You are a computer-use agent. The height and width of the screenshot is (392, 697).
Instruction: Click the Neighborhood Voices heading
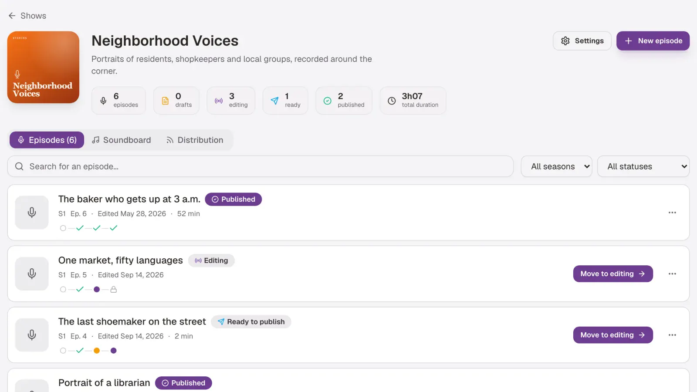165,41
